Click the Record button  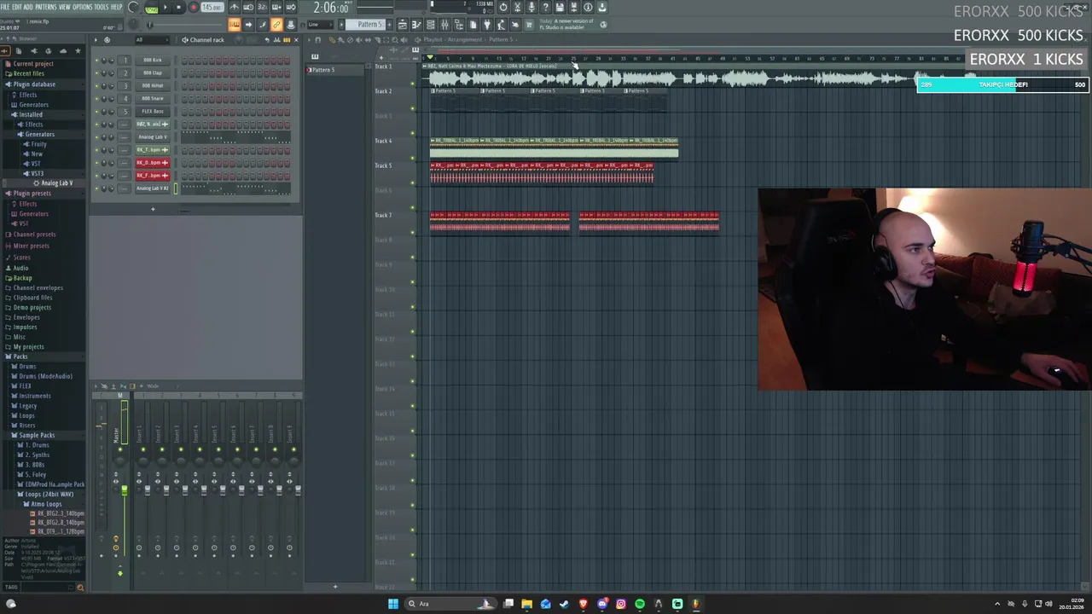[193, 7]
